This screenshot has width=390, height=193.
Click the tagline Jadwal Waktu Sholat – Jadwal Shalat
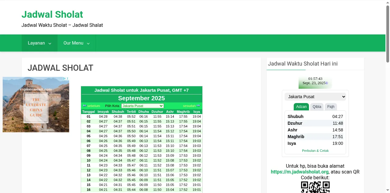(x=62, y=25)
